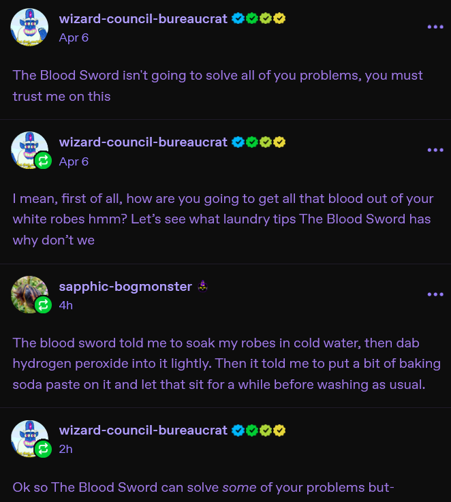Click the blue verified badge in the first post
This screenshot has width=451, height=502.
[x=238, y=18]
